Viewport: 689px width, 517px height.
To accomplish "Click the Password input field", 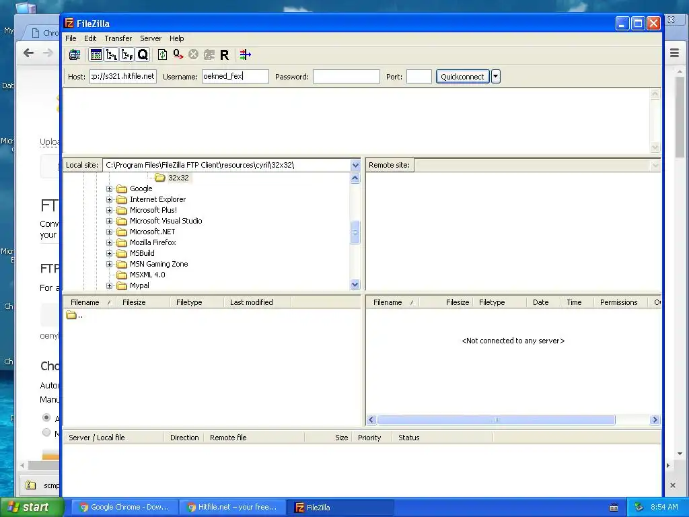I will (x=347, y=77).
